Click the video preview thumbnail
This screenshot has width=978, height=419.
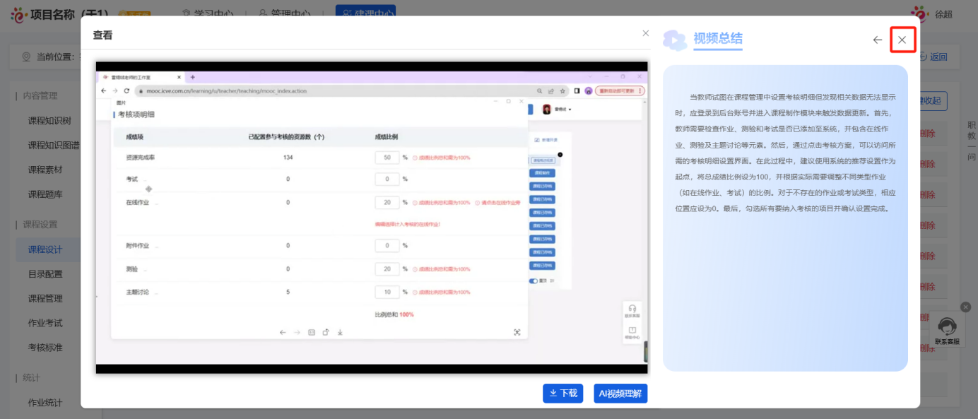371,218
